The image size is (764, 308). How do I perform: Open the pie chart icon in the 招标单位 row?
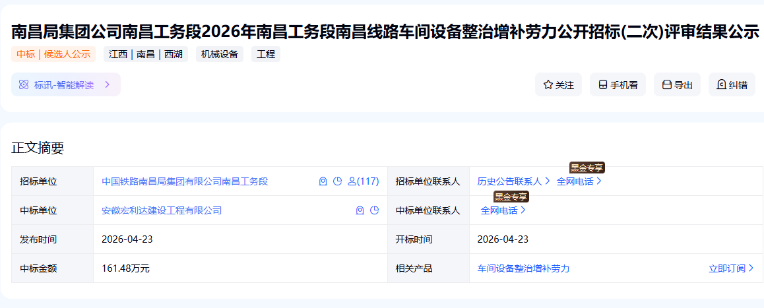point(338,181)
